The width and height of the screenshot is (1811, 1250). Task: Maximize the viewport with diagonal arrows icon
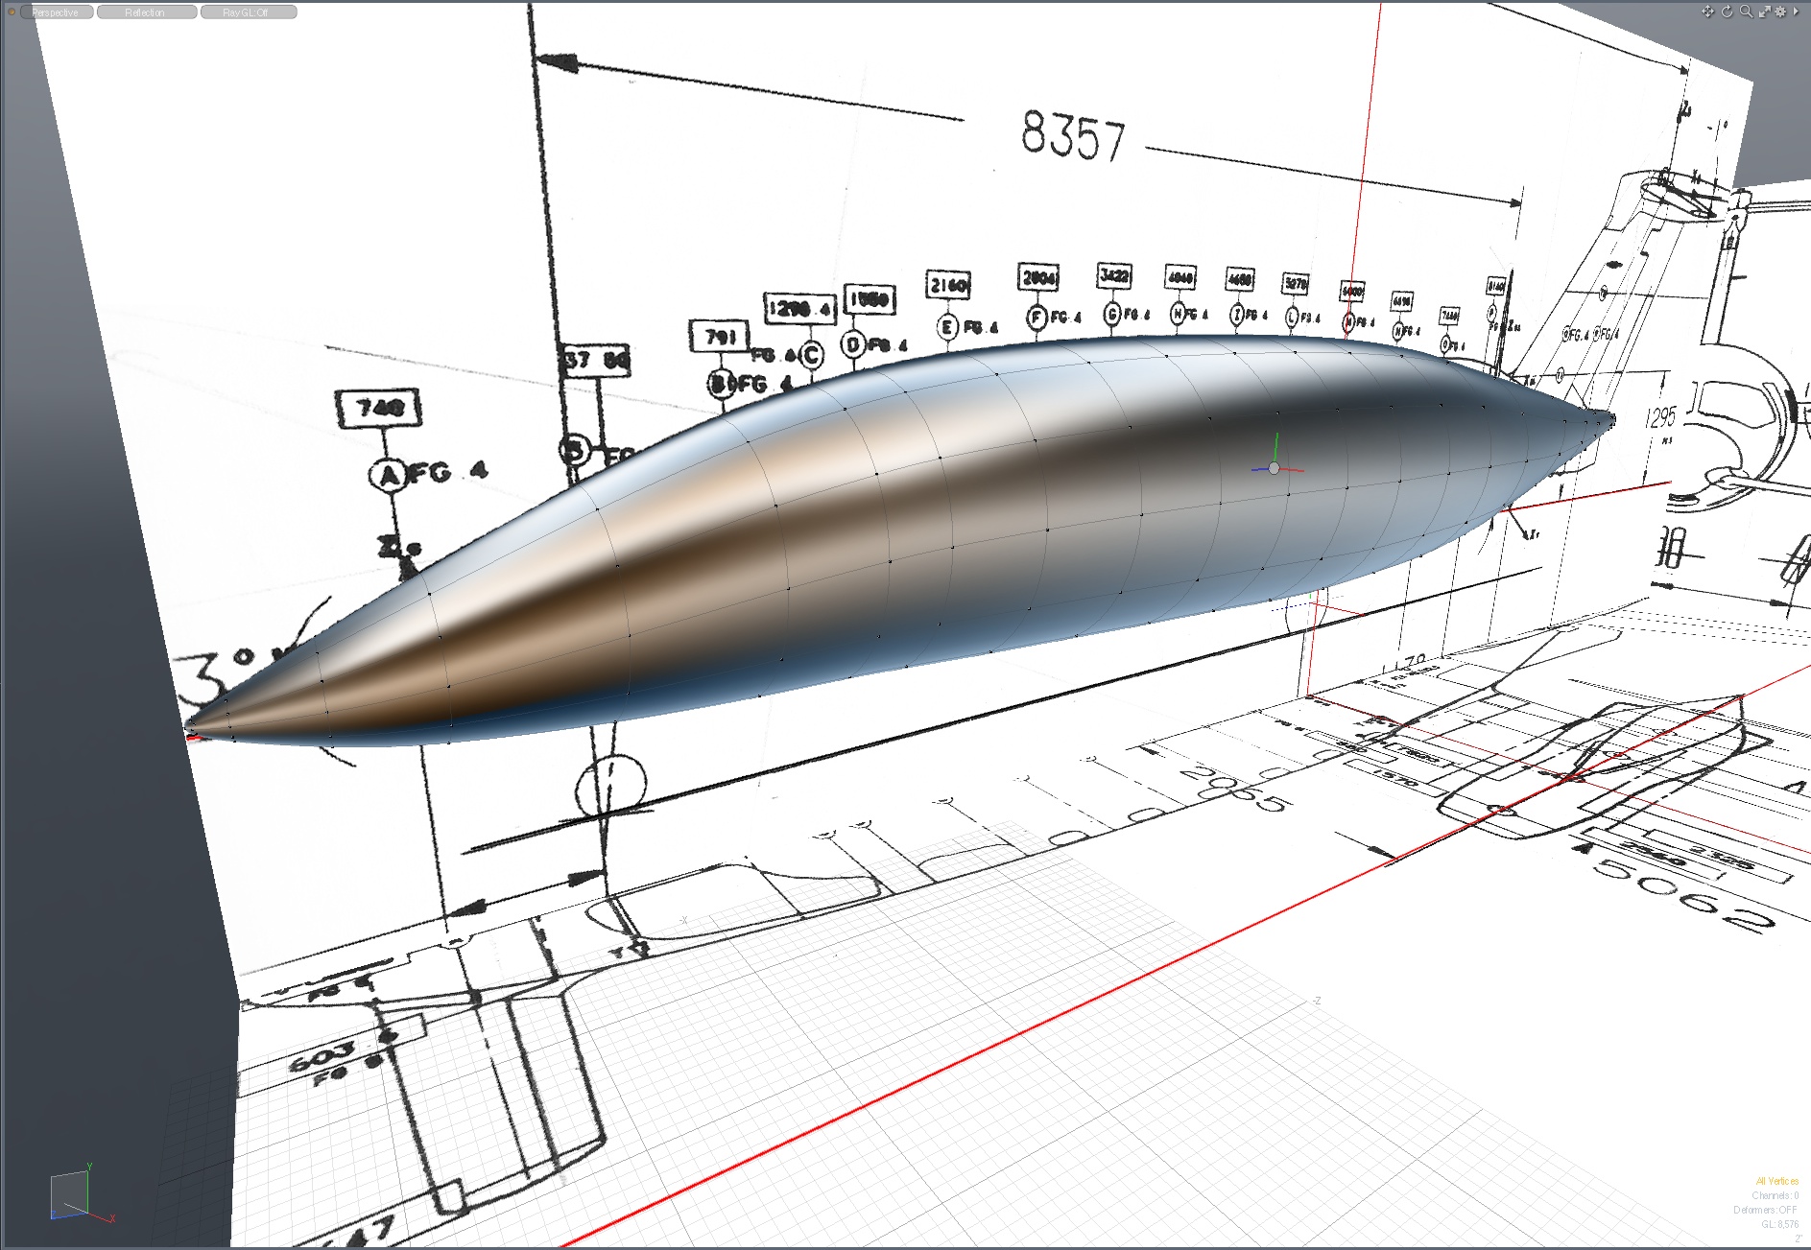pos(1764,12)
